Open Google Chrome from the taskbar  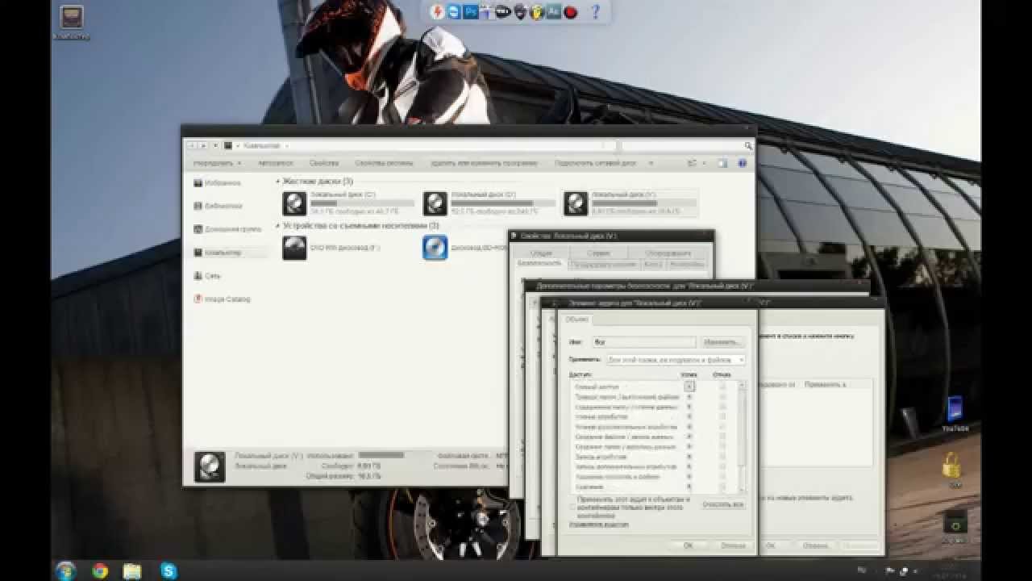click(100, 571)
